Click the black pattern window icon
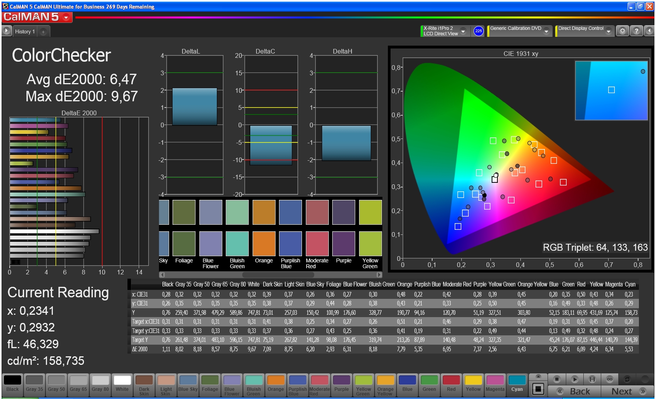 click(538, 389)
